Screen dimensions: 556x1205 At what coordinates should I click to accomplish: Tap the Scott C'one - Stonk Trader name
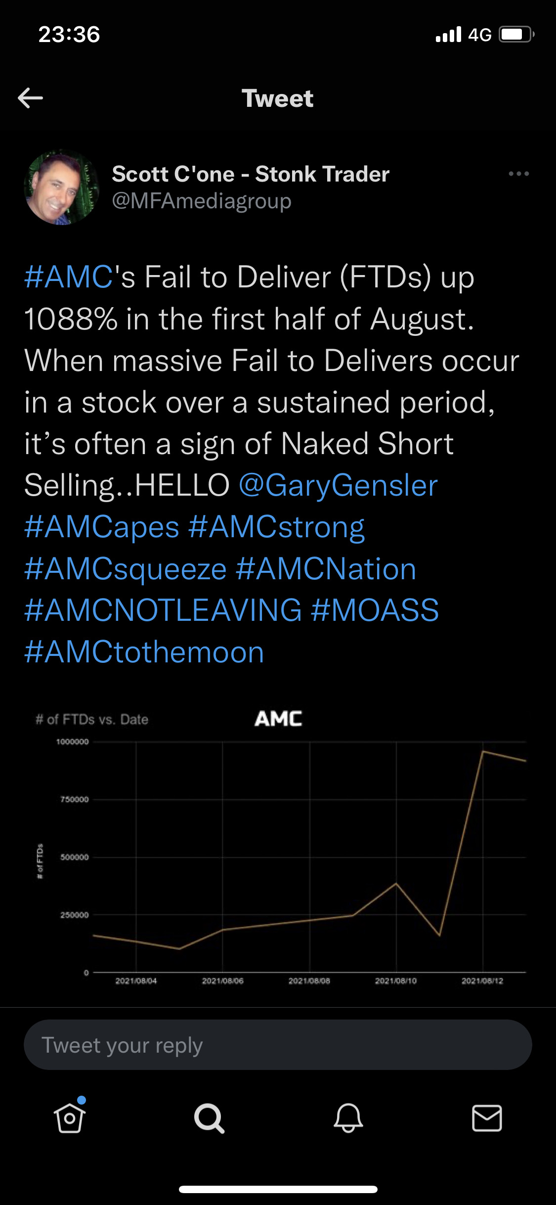[251, 174]
